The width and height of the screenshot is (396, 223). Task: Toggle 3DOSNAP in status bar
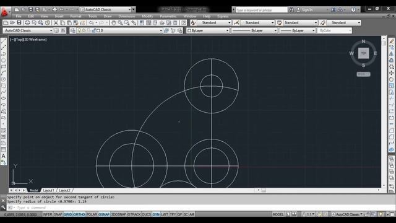click(x=118, y=214)
